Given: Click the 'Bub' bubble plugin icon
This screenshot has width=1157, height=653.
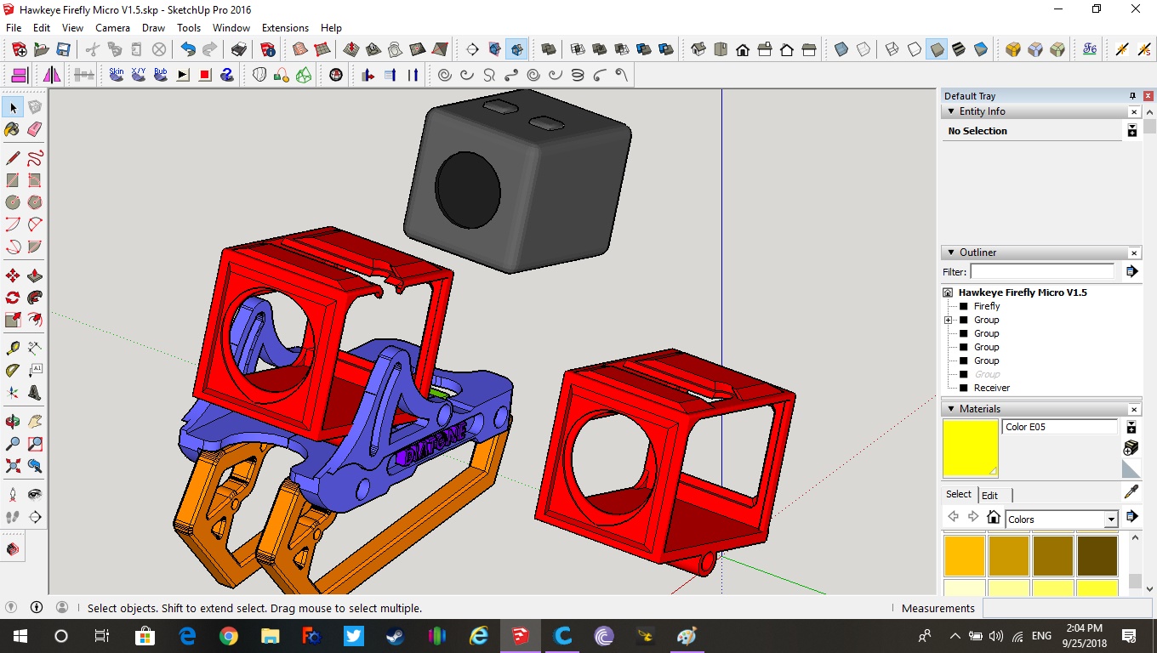Looking at the screenshot, I should (161, 75).
